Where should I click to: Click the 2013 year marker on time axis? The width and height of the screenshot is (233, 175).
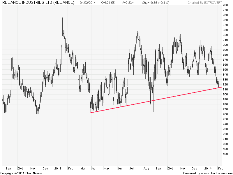58,169
